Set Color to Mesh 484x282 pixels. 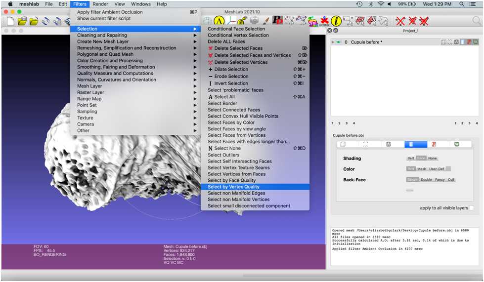[422, 169]
